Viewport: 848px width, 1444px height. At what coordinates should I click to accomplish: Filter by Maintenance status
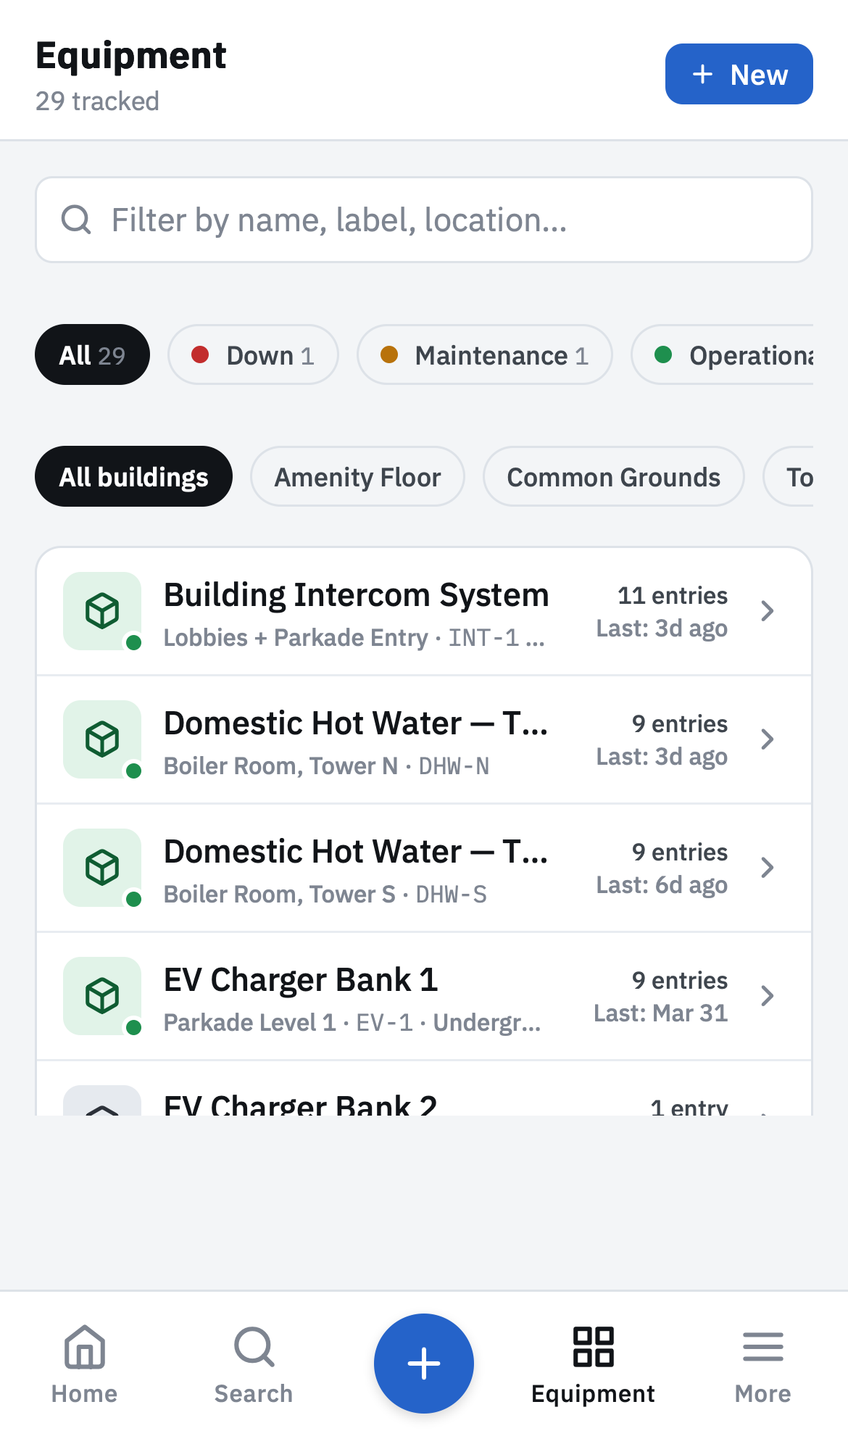tap(484, 354)
